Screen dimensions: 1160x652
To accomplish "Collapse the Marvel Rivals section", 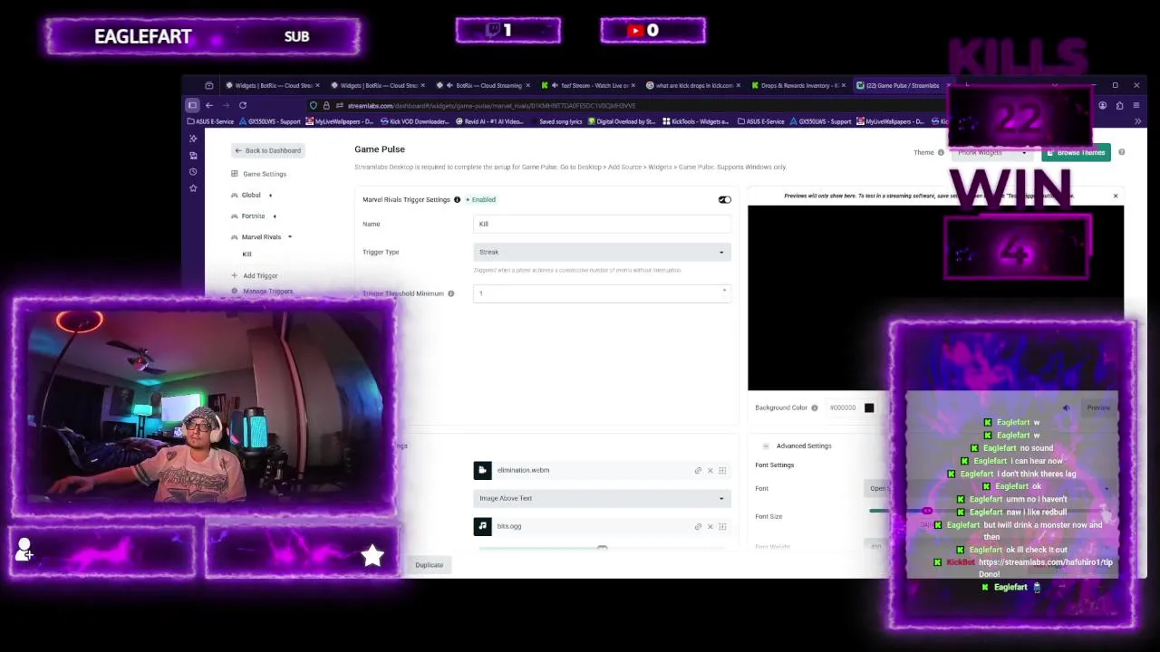I will (x=290, y=236).
